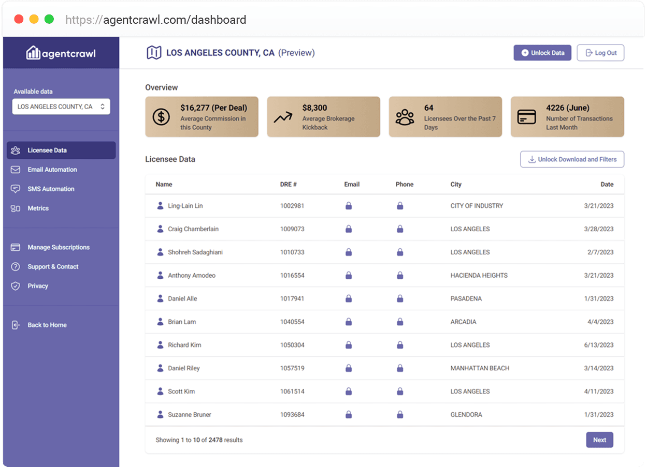This screenshot has width=646, height=467.
Task: Select SMS Automation in the sidebar
Action: pyautogui.click(x=51, y=189)
